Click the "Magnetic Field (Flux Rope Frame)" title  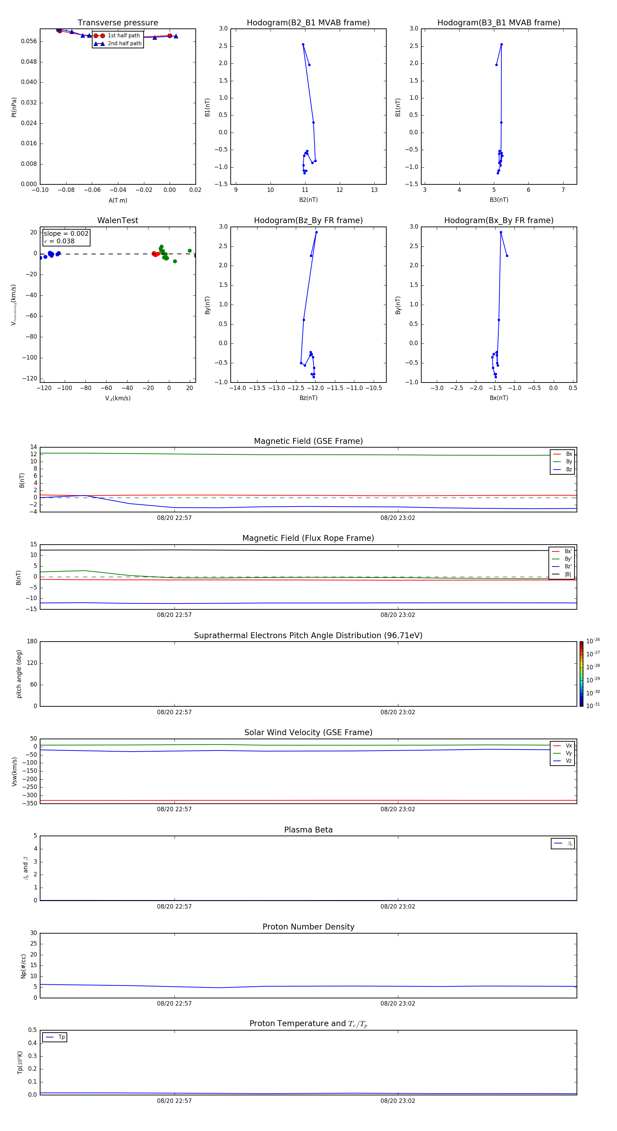tap(308, 538)
